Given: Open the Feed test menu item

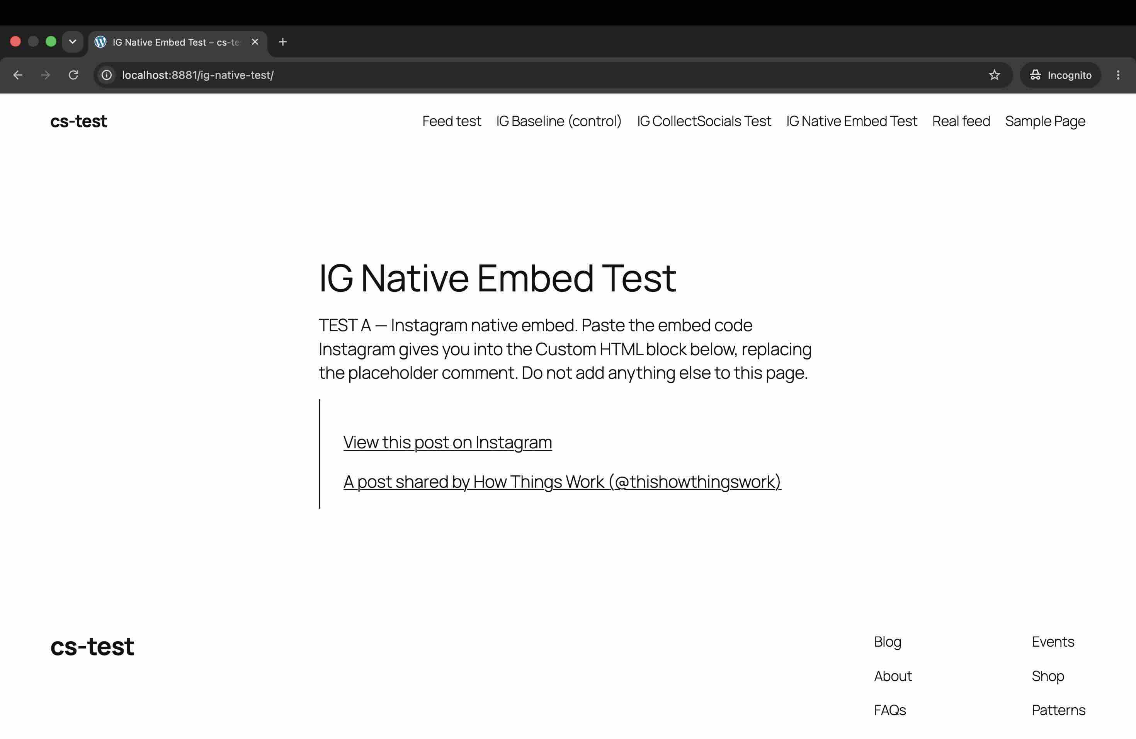Looking at the screenshot, I should point(452,121).
